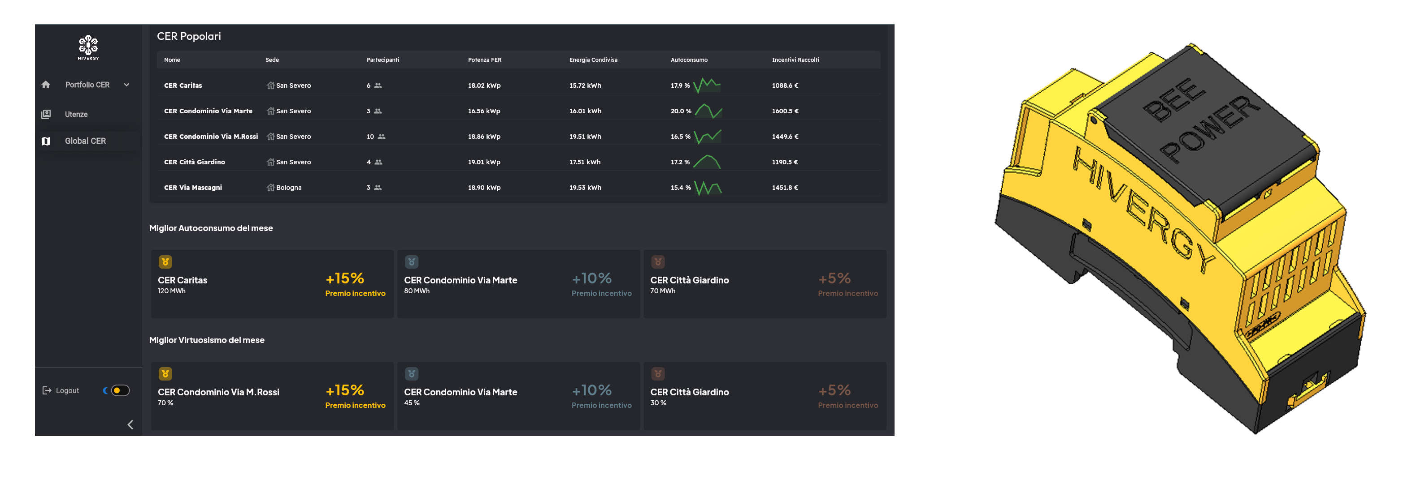Screen dimensions: 1425x488
Task: Click Partecipanti column header
Action: coord(382,60)
